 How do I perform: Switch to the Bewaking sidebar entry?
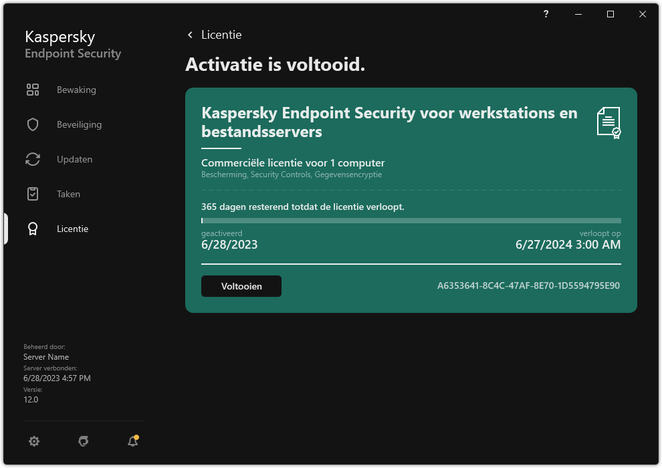(x=76, y=89)
